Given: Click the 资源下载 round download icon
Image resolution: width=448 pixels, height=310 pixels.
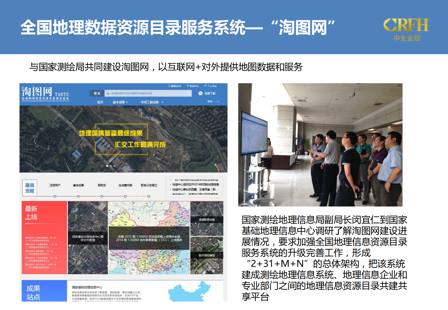Looking at the screenshot, I should (200, 93).
